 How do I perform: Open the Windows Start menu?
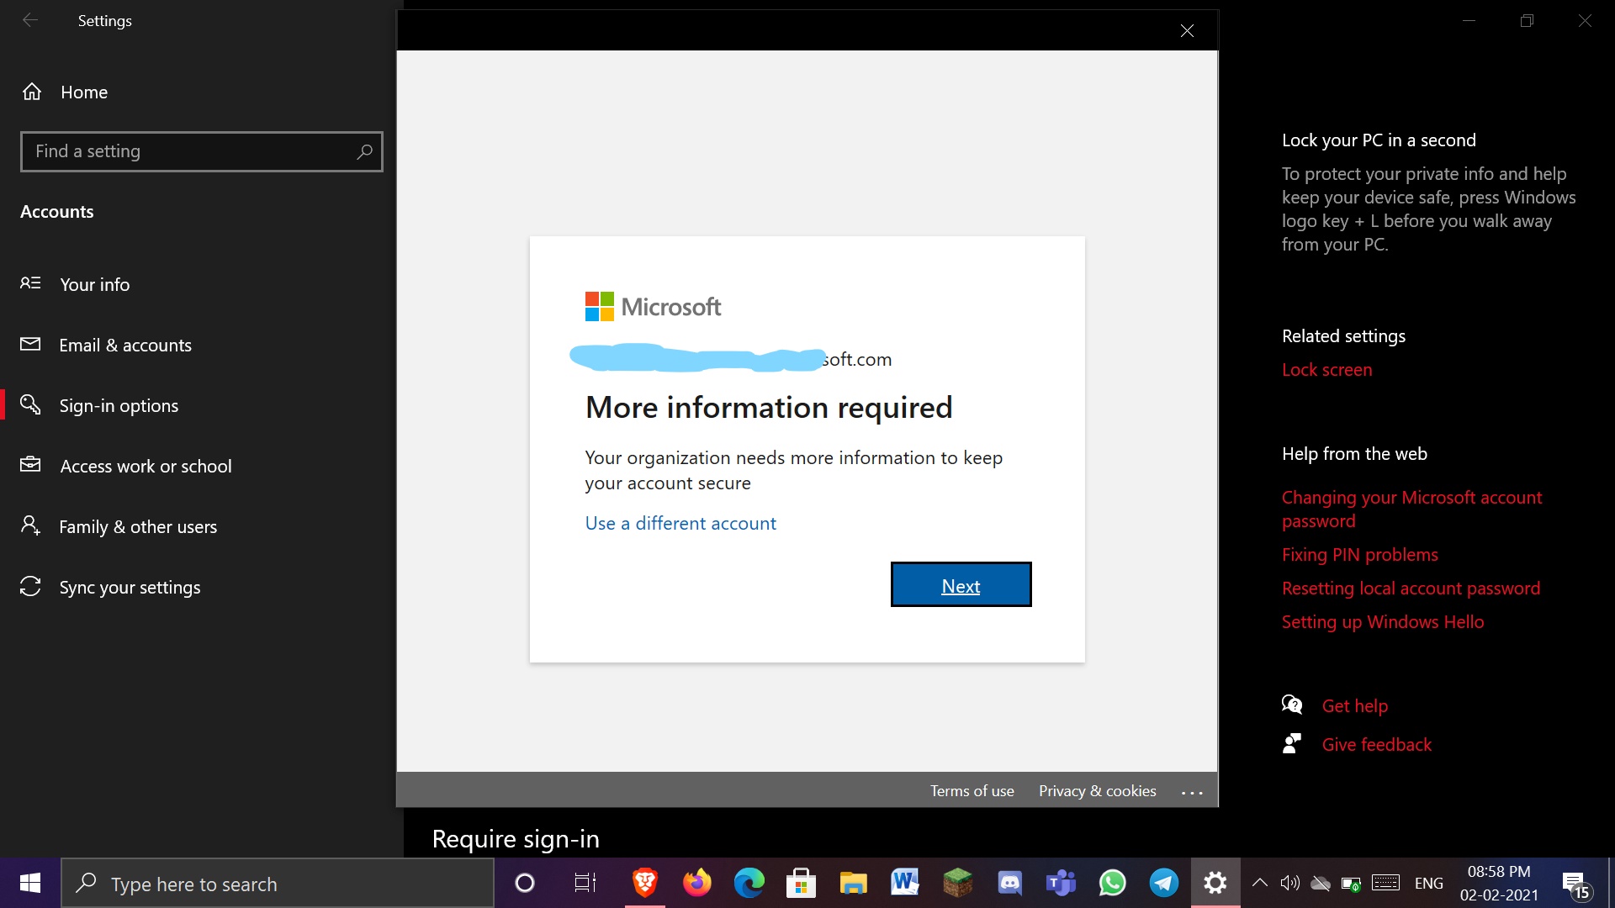pyautogui.click(x=30, y=883)
